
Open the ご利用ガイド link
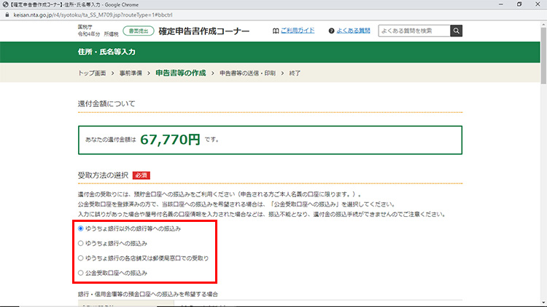298,31
